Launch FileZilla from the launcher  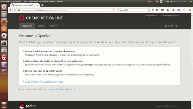pyautogui.click(x=4, y=58)
